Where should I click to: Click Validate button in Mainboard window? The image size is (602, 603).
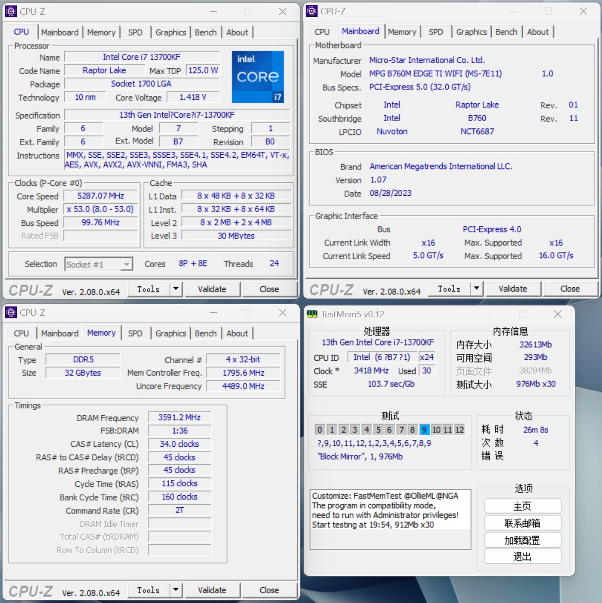513,289
